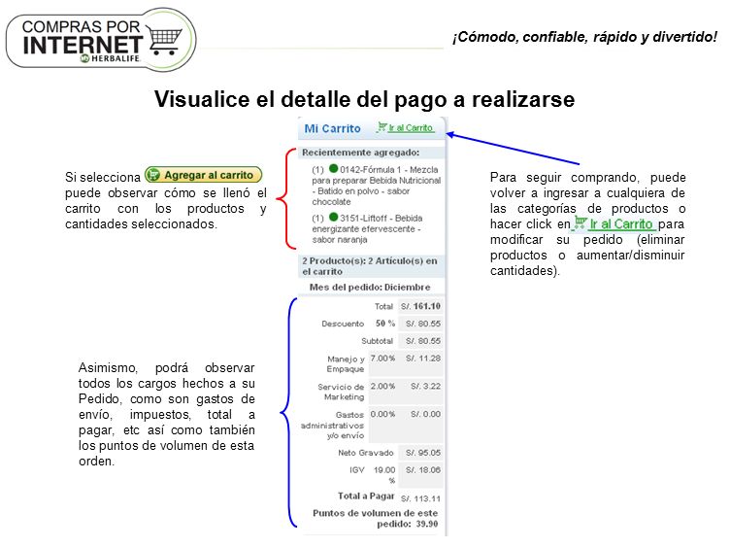Screen dimensions: 730x548
Task: Click the green dot beside 3151-Liftoff
Action: click(333, 217)
